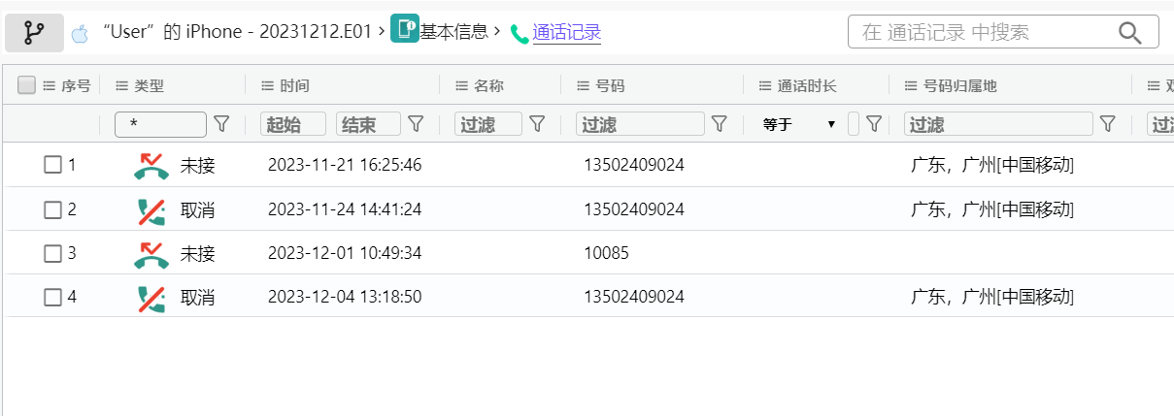The width and height of the screenshot is (1174, 416).
Task: Select 13502409024 in row 4
Action: tap(634, 297)
